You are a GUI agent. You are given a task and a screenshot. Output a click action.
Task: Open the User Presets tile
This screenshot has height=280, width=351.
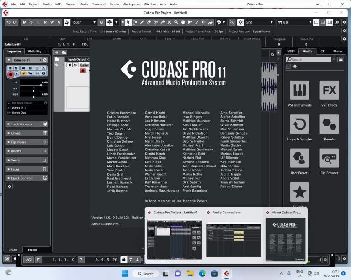tap(299, 158)
